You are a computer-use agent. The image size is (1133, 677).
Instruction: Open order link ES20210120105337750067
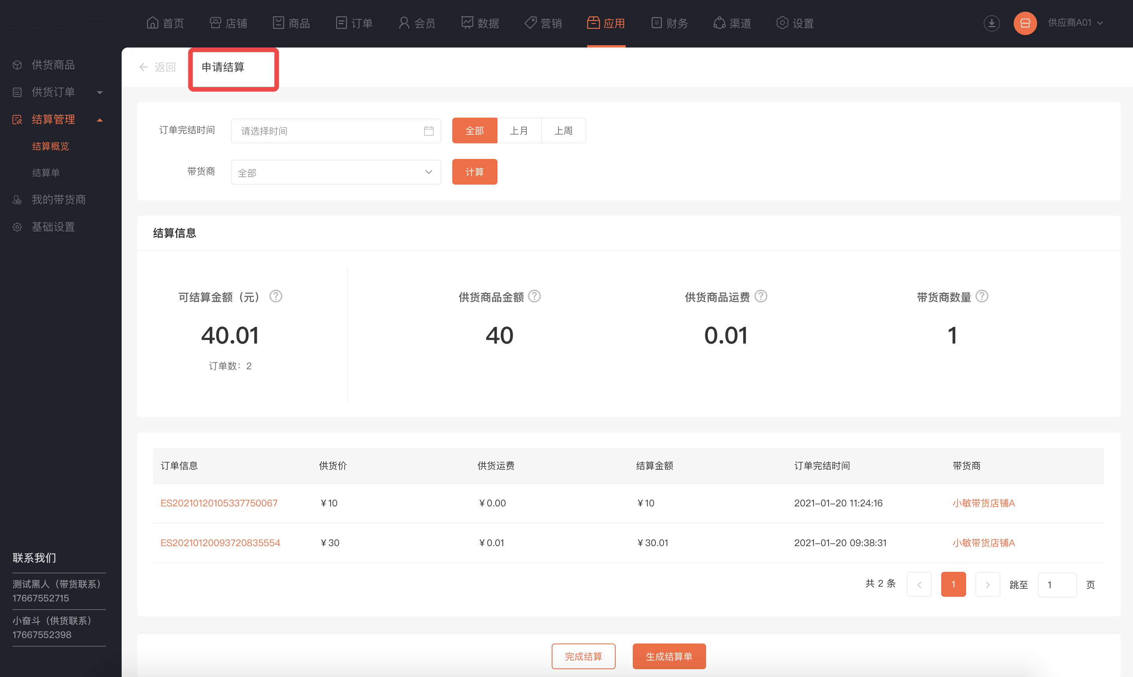point(219,503)
